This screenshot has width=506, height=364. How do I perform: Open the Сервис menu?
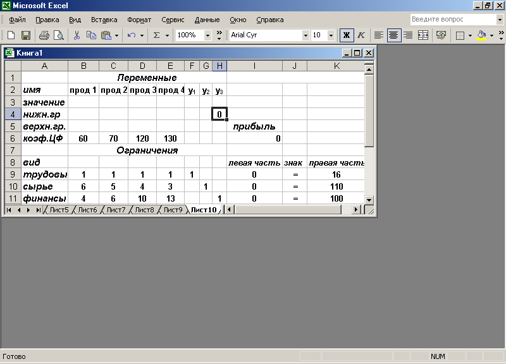(173, 20)
